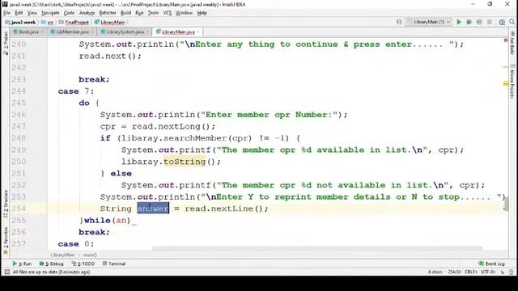The width and height of the screenshot is (518, 291).
Task: Change file encoding UTF-8 in status bar
Action: [x=488, y=272]
